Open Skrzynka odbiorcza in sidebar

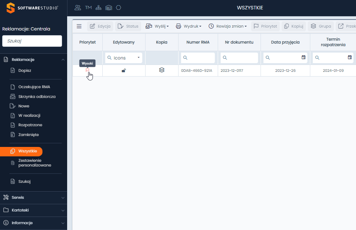click(x=37, y=96)
